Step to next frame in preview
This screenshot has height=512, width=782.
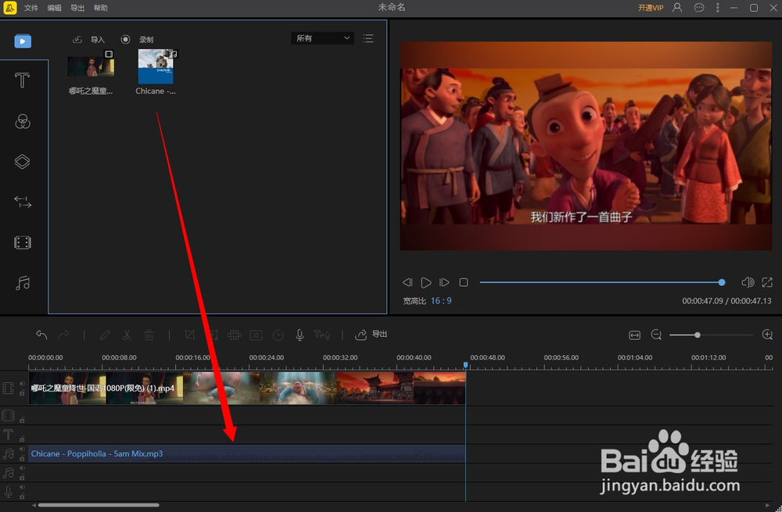444,283
